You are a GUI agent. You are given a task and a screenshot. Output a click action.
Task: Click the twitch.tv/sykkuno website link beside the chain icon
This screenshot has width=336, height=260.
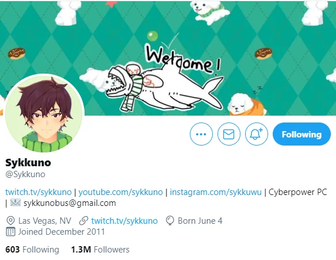click(124, 221)
